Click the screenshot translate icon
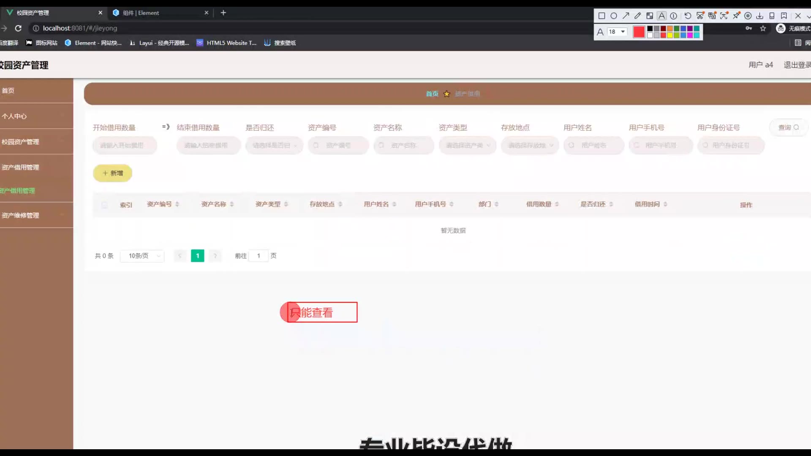Viewport: 811px width, 456px height. (712, 16)
